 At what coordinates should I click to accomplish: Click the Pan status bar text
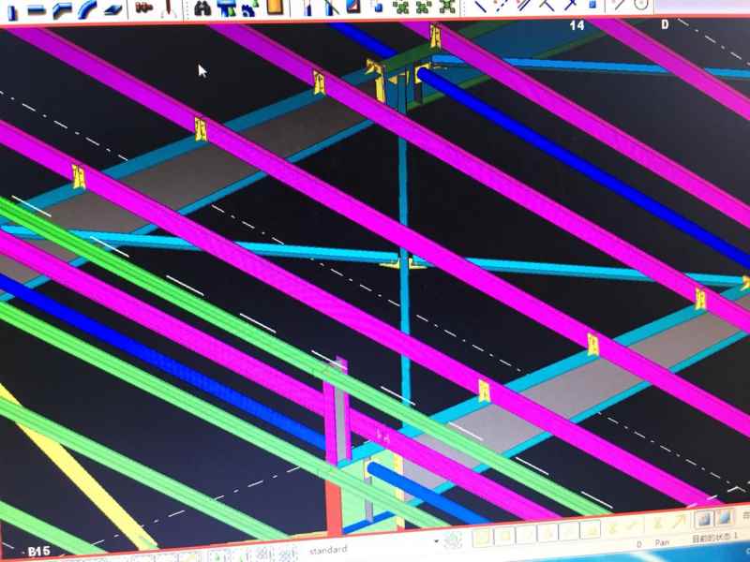point(662,543)
